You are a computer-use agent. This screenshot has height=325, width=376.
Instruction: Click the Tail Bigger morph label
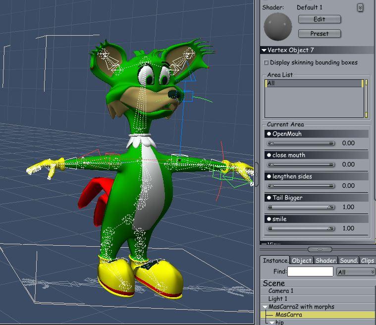coord(287,198)
